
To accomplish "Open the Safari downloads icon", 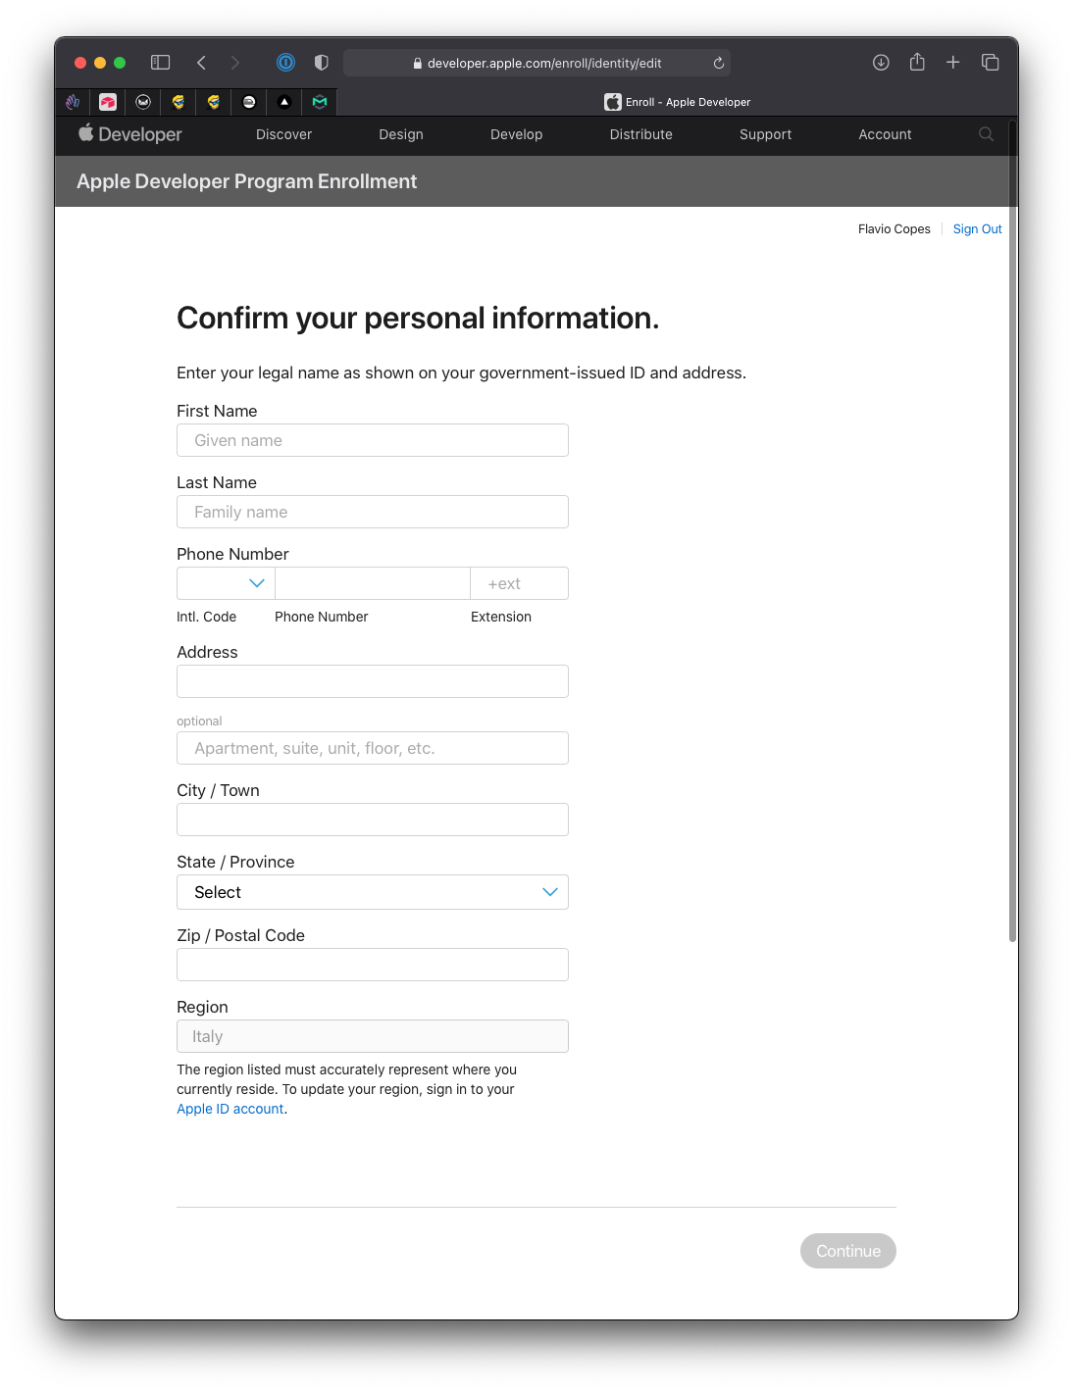I will point(881,63).
